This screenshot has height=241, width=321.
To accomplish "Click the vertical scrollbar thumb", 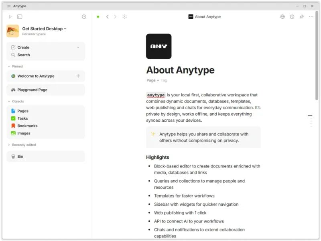I will [x=317, y=55].
